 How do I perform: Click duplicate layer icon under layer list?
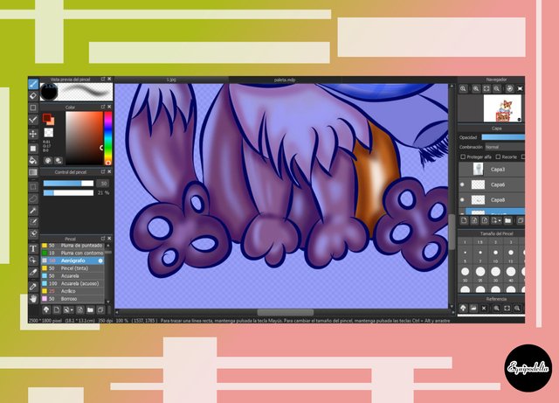[x=521, y=220]
